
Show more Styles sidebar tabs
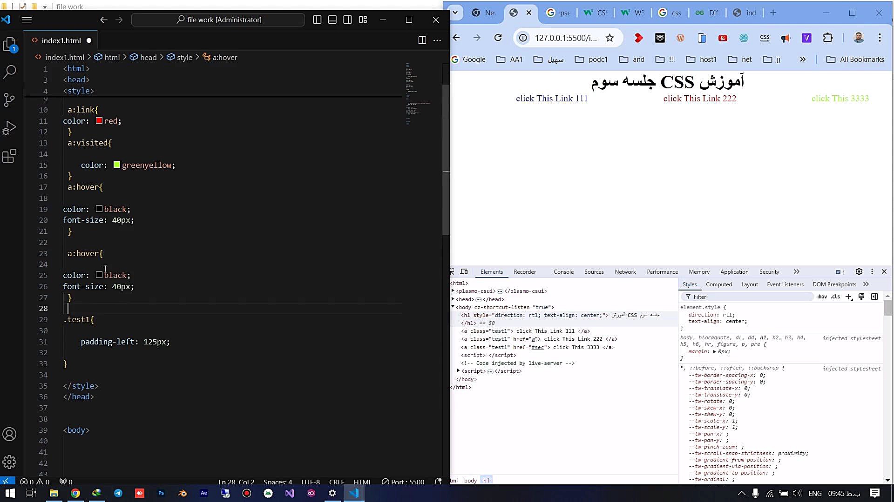point(866,284)
